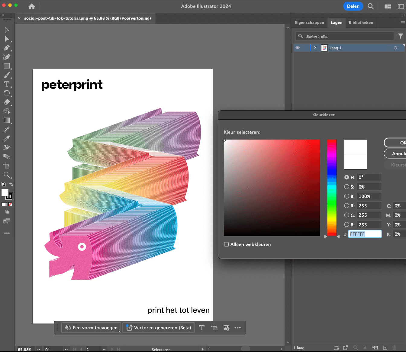
Task: Activate the Zoom tool
Action: pos(7,175)
